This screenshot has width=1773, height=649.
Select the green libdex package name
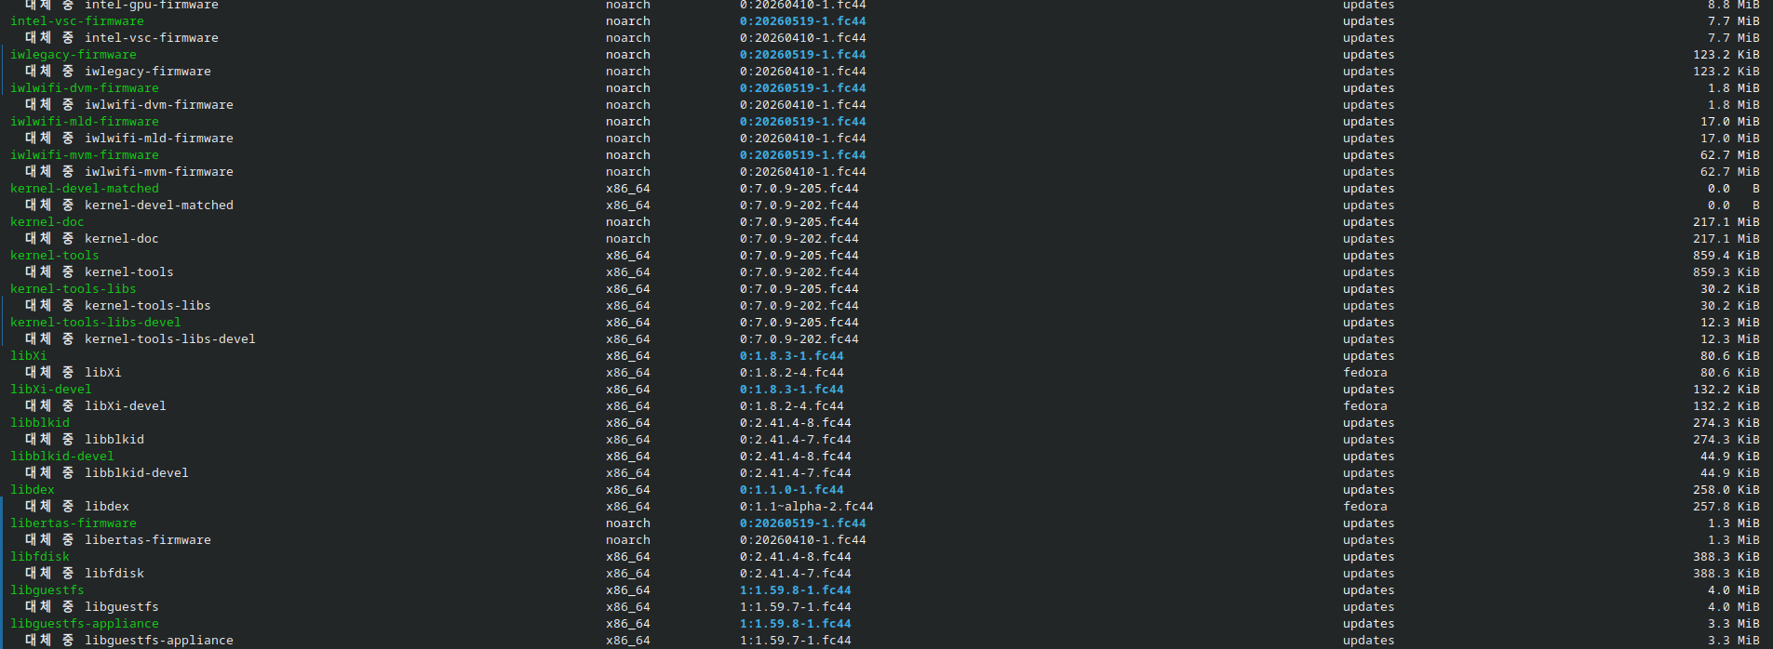tap(33, 490)
